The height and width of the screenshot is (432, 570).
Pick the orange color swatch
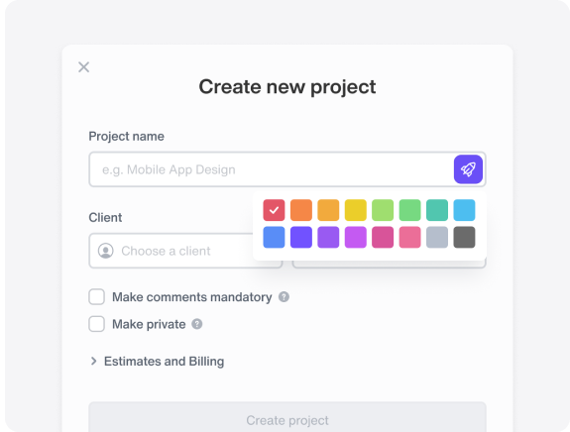[301, 210]
